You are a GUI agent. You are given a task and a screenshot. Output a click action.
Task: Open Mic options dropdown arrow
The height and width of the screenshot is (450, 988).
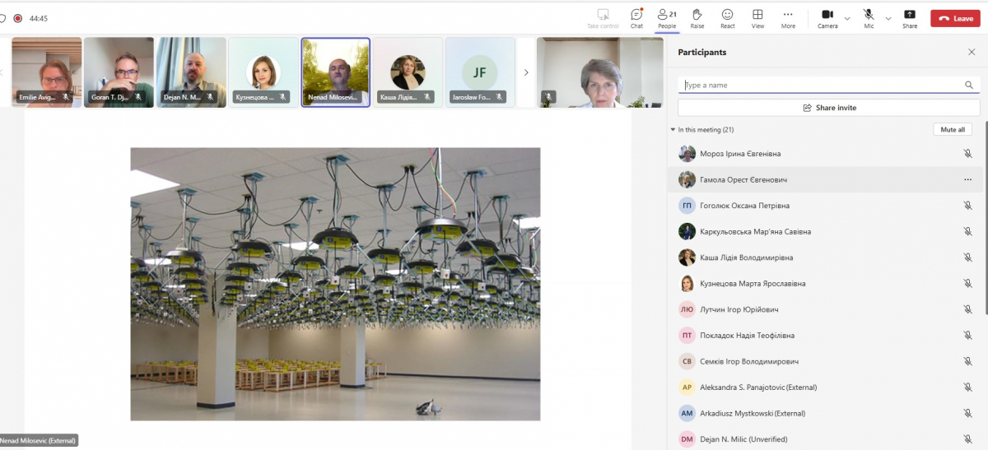click(888, 17)
